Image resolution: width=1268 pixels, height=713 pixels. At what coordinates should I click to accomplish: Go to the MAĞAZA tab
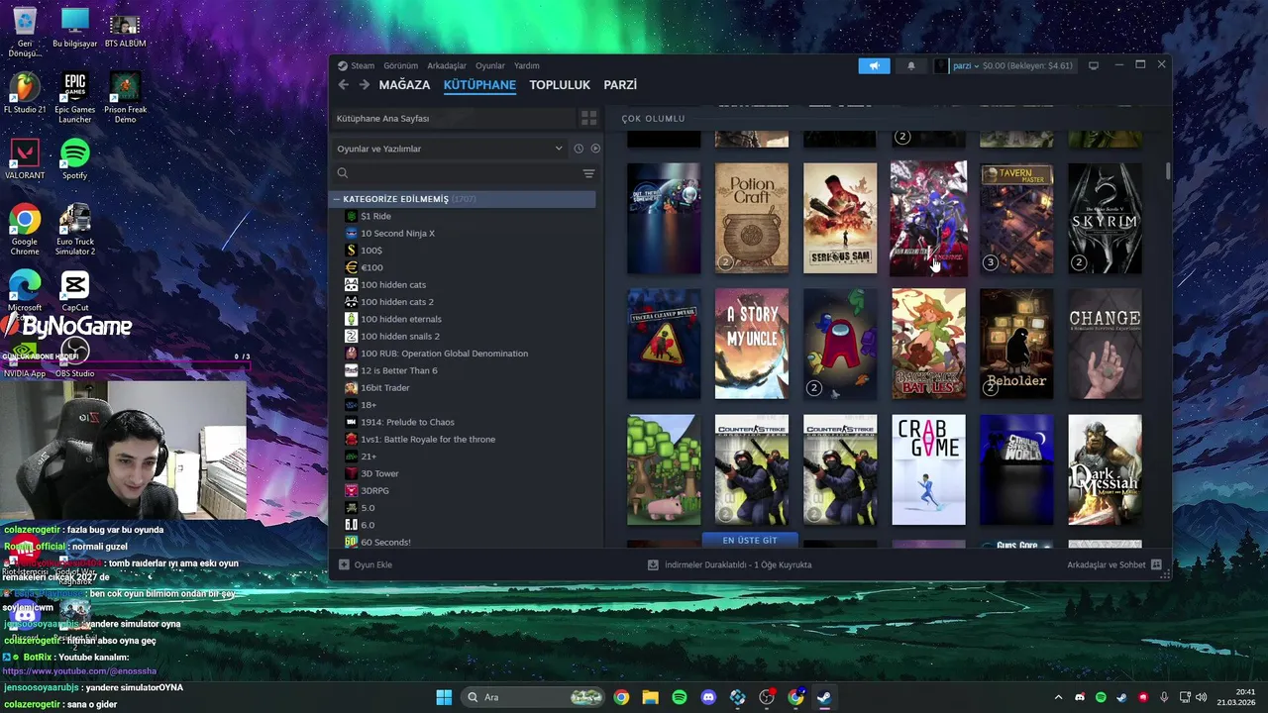click(404, 85)
